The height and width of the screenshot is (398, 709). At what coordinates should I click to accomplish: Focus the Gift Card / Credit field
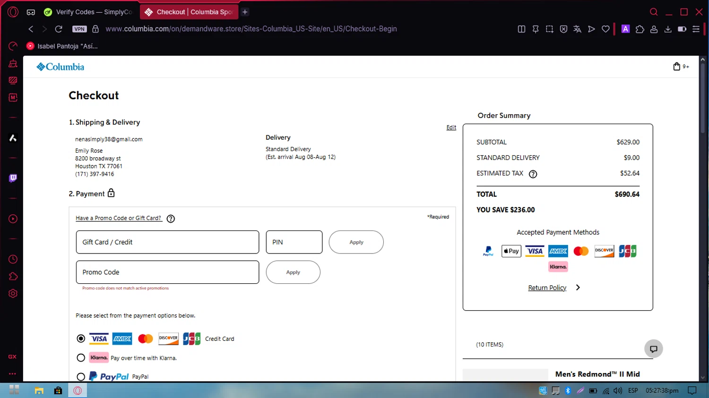[x=167, y=242]
